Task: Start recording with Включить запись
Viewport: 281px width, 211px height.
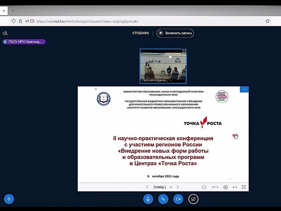Action: tap(175, 33)
